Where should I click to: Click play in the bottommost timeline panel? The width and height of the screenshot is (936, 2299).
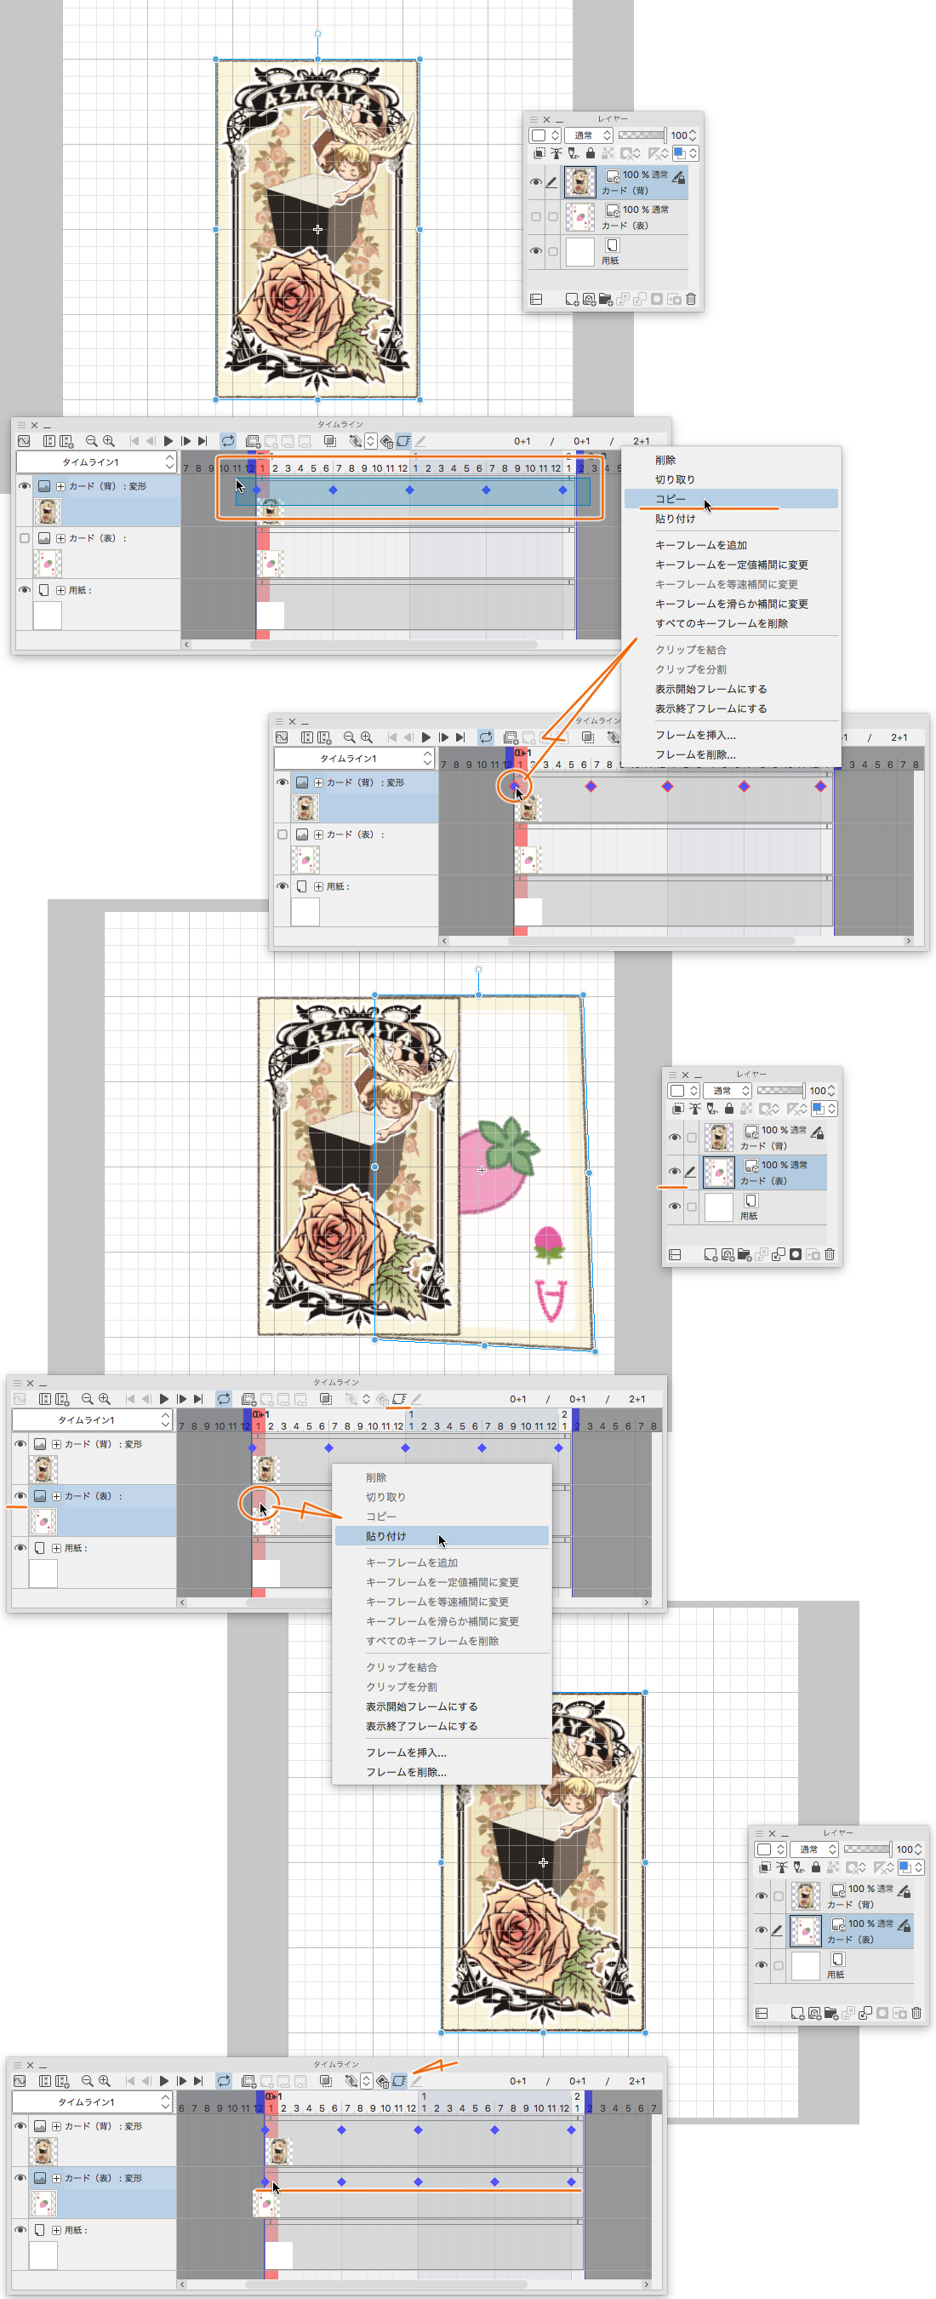[x=164, y=2080]
